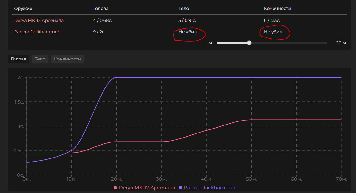The width and height of the screenshot is (356, 193).
Task: Open the Derya MK-12 Арсенала weapon link
Action: click(x=39, y=20)
